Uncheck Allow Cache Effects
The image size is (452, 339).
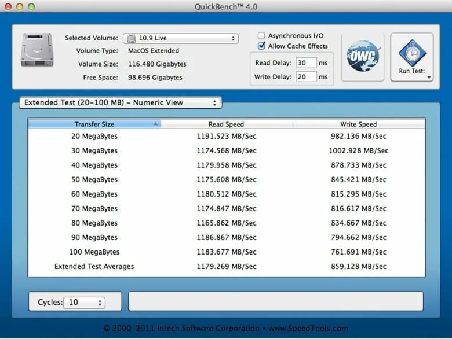point(261,46)
